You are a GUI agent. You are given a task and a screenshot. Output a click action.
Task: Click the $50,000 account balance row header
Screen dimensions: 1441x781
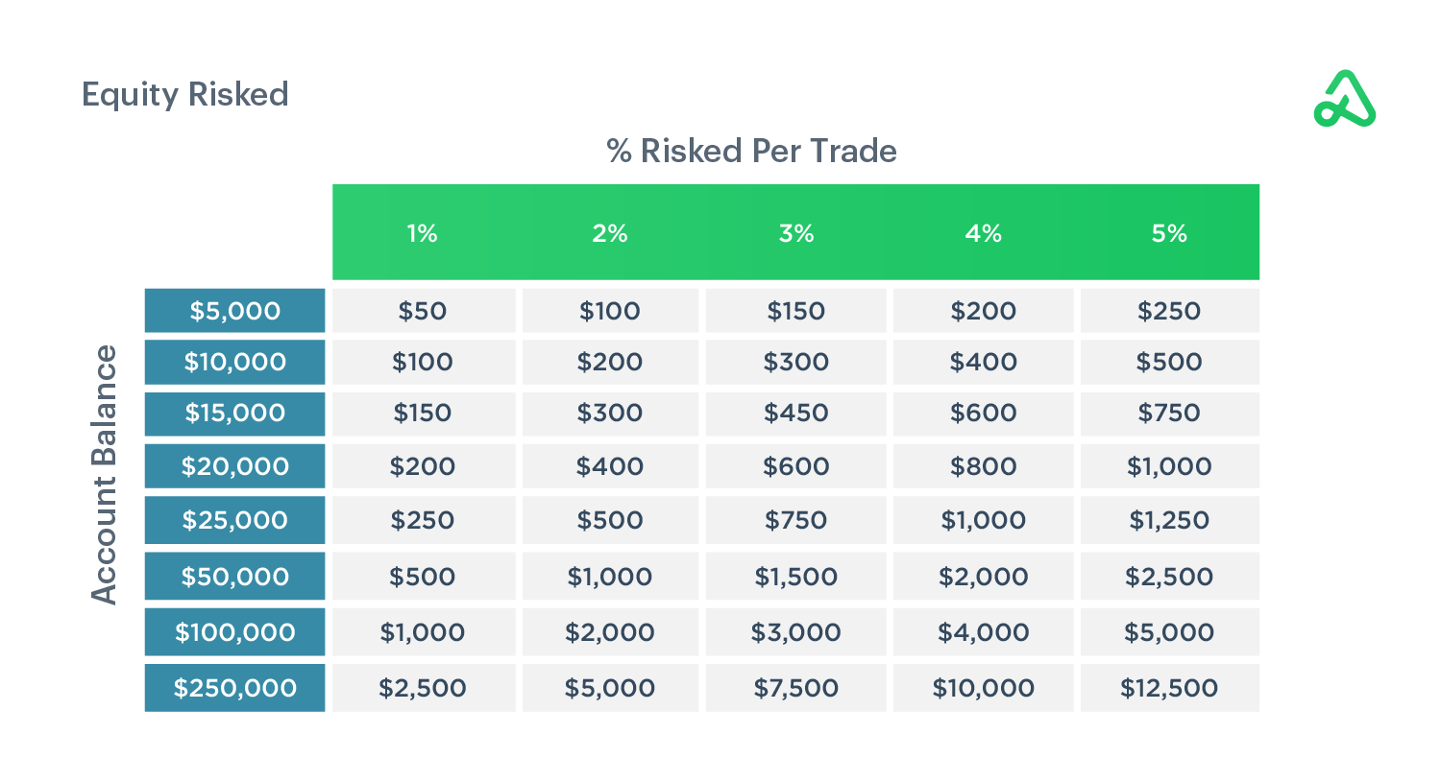[235, 577]
